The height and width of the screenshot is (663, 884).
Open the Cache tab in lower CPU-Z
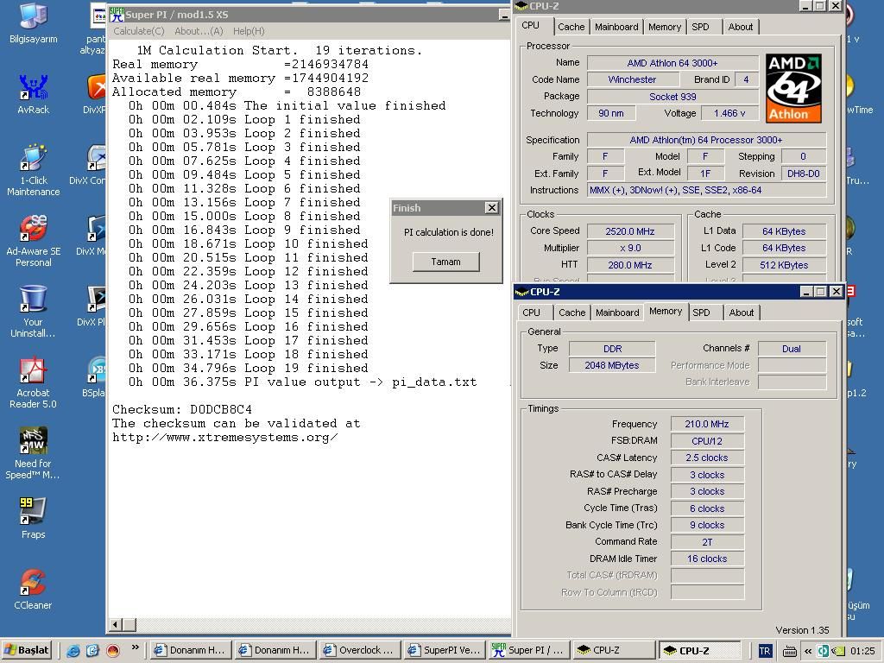572,313
